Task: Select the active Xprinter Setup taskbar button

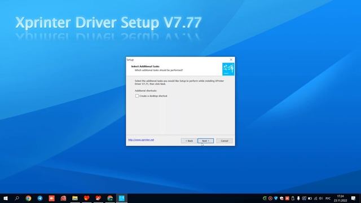Action: 122,198
